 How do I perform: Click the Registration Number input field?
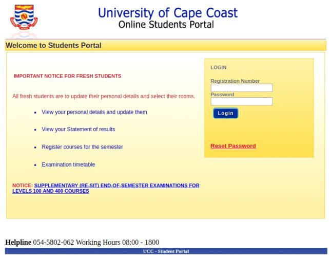coord(241,88)
